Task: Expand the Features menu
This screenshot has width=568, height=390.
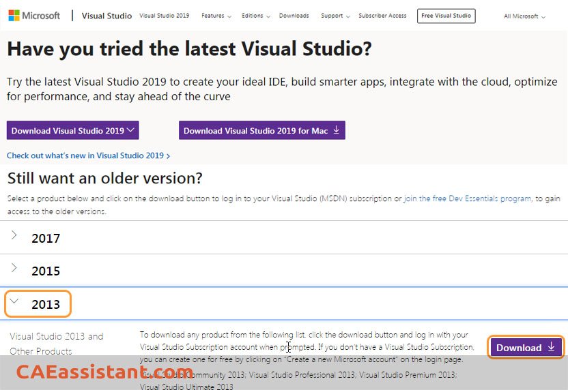Action: pyautogui.click(x=216, y=16)
